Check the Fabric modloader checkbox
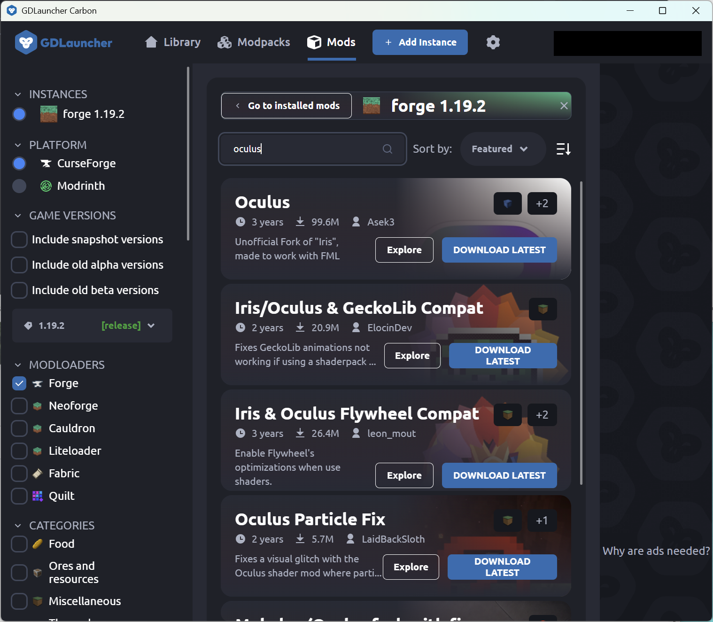 click(19, 474)
